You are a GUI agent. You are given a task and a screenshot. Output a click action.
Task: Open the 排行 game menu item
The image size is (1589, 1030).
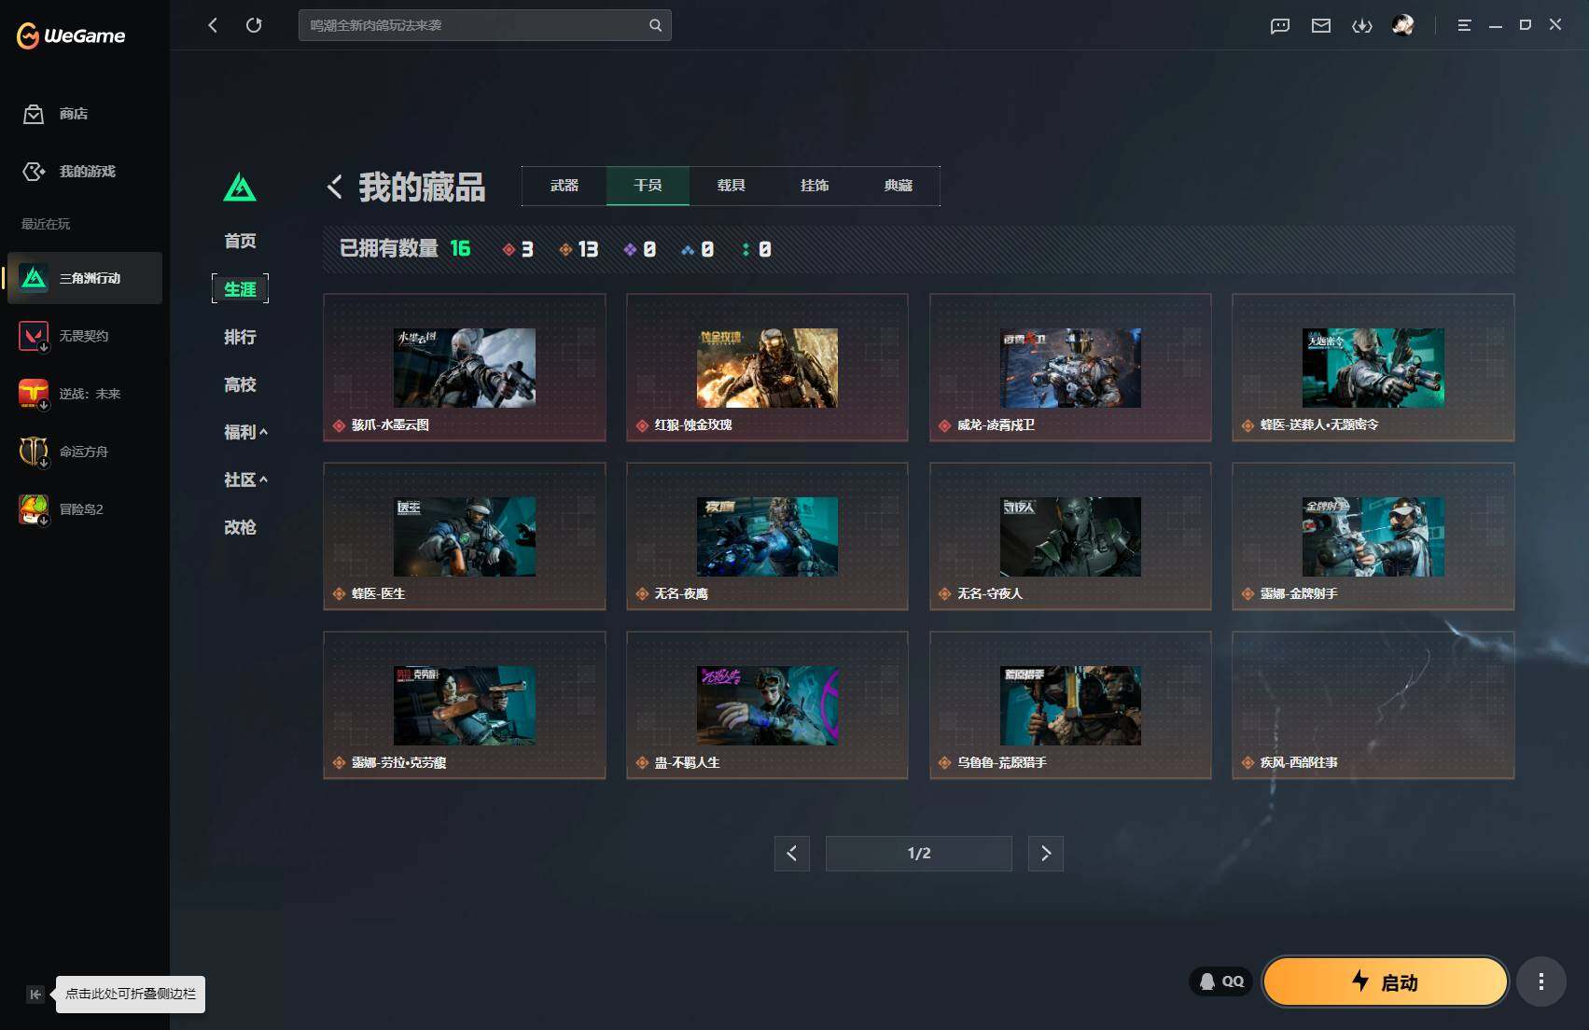[x=240, y=337]
